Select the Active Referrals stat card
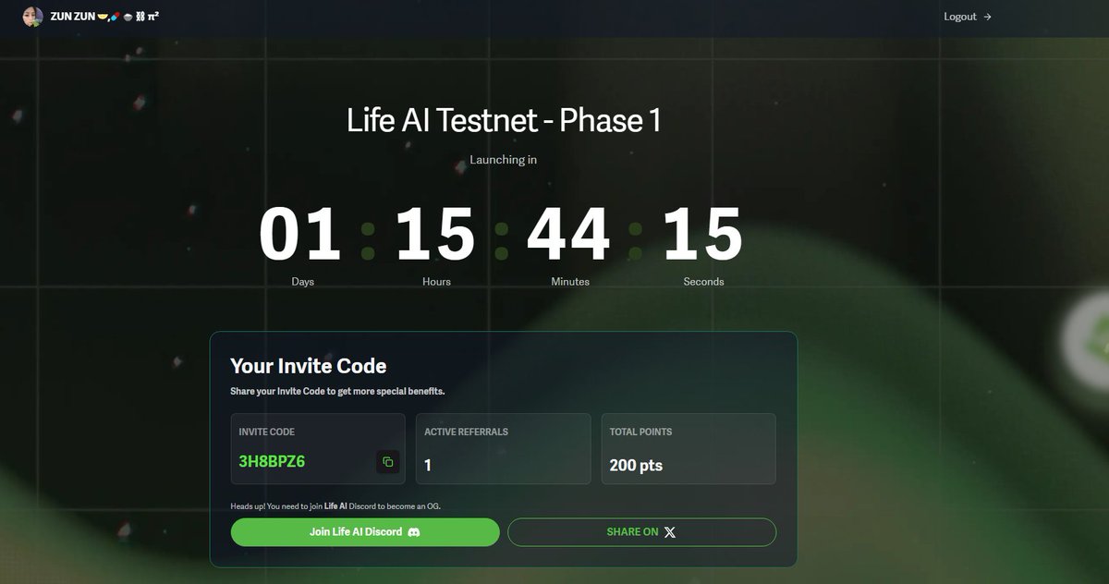The image size is (1109, 584). click(504, 448)
